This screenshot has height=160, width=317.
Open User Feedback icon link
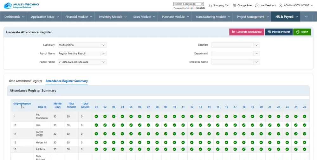click(257, 5)
